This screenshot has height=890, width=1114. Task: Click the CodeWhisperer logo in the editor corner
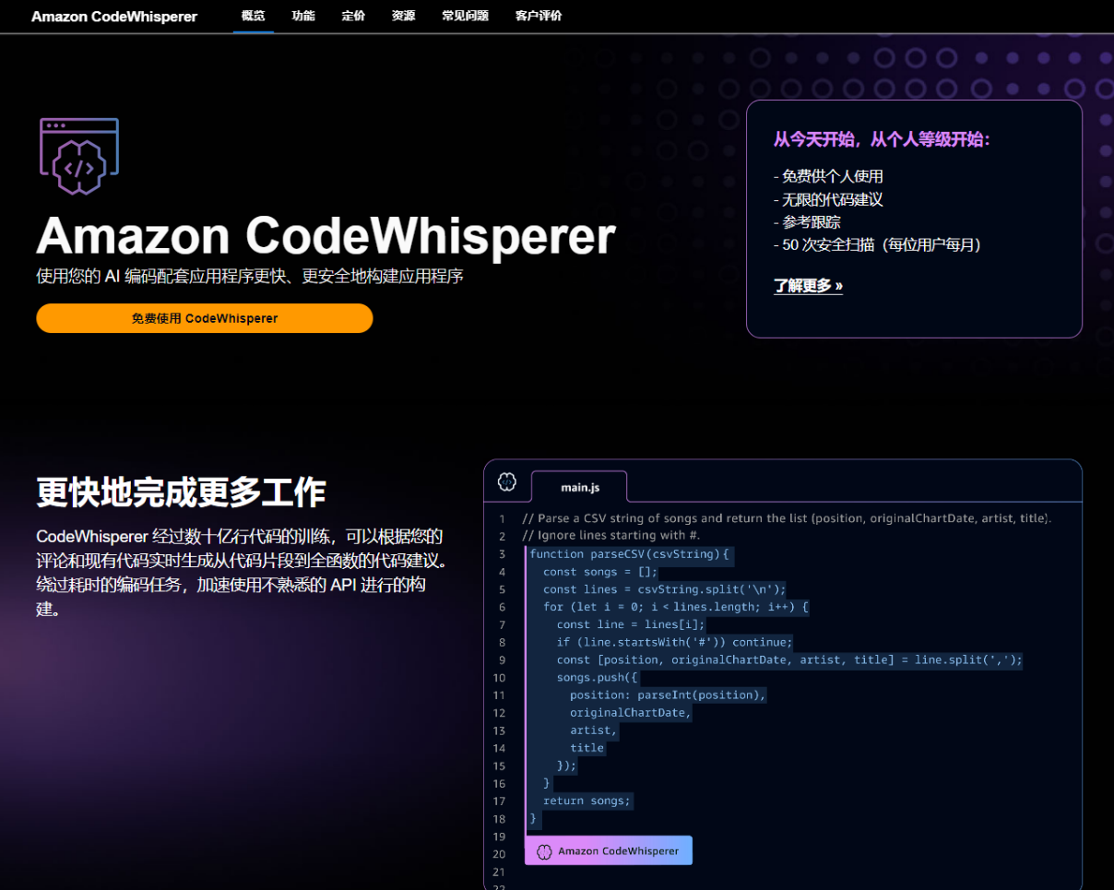point(506,481)
